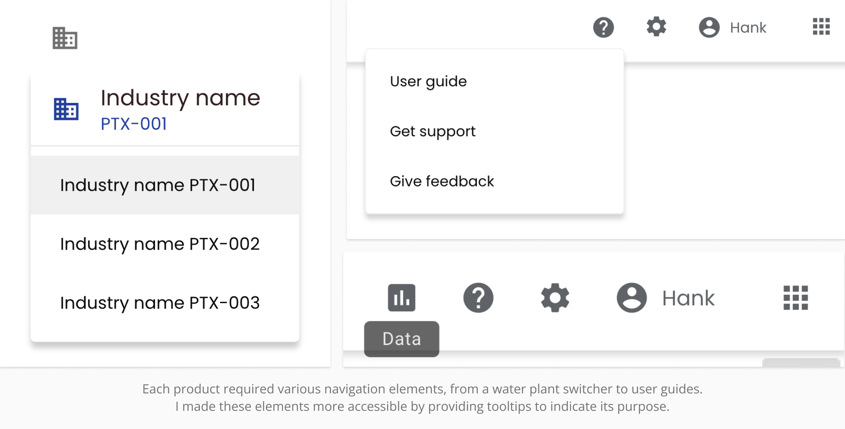Open settings with the upper toolbar gear icon
This screenshot has height=429, width=845.
pos(656,27)
